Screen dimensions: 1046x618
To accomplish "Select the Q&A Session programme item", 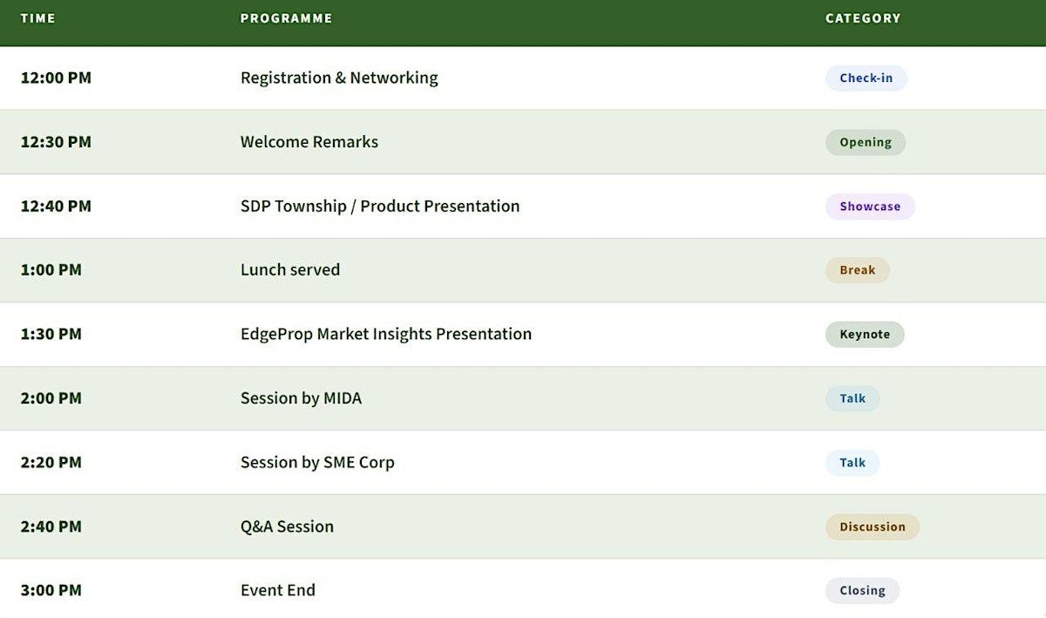I will 287,526.
